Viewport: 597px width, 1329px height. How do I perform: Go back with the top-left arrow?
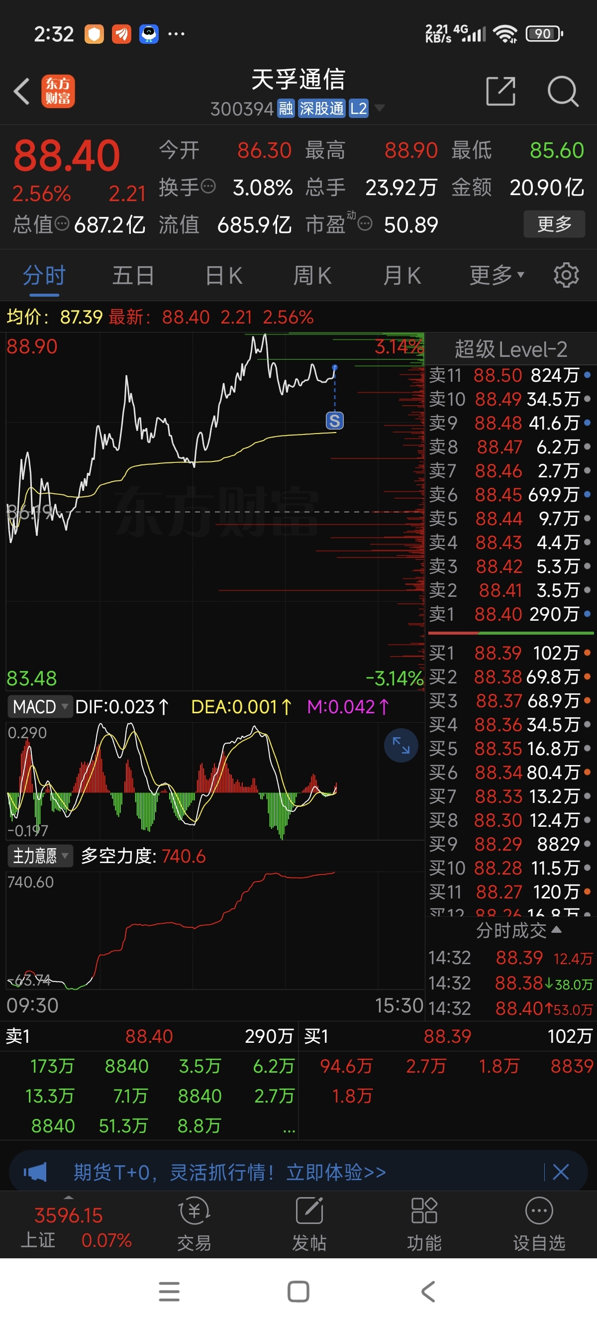pos(22,91)
